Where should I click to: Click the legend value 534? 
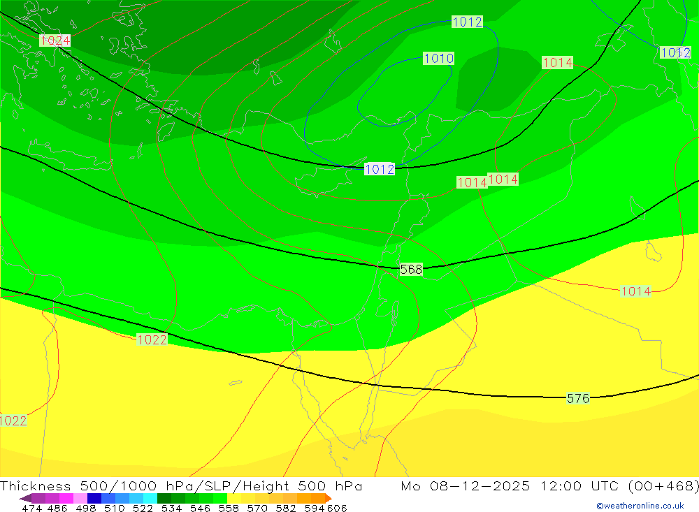point(172,508)
